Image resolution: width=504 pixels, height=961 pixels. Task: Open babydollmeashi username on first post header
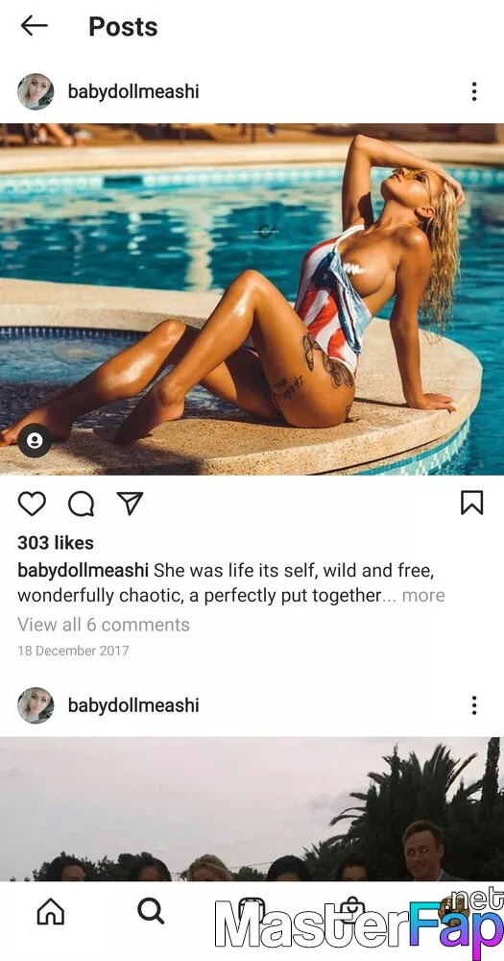click(x=133, y=92)
